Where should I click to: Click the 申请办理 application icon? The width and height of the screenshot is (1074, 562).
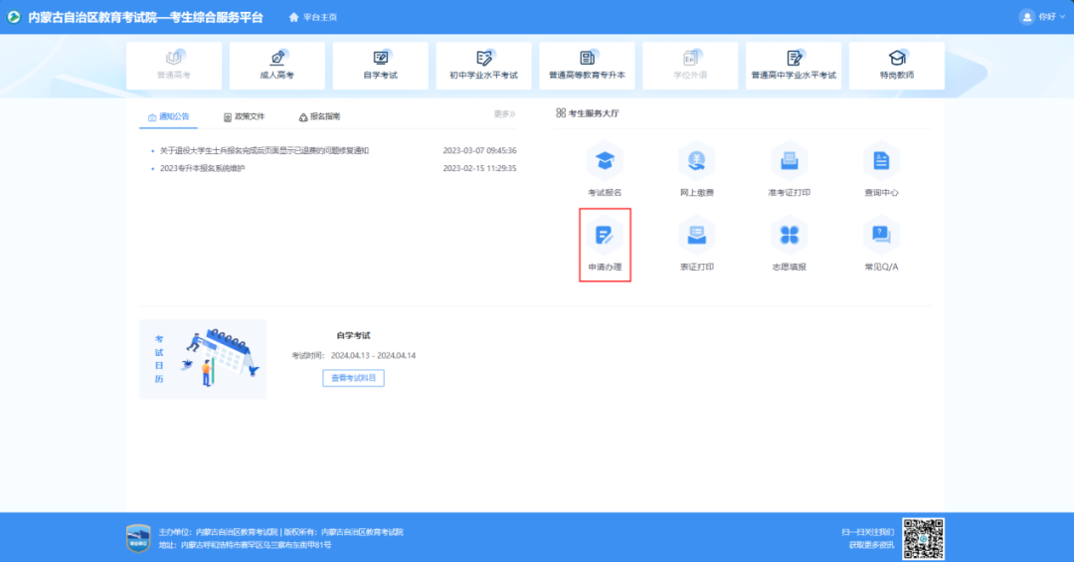click(604, 236)
